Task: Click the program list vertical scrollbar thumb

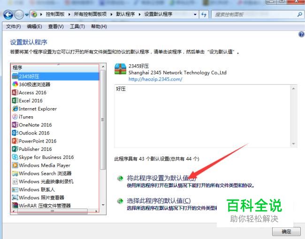Action: tap(103, 119)
